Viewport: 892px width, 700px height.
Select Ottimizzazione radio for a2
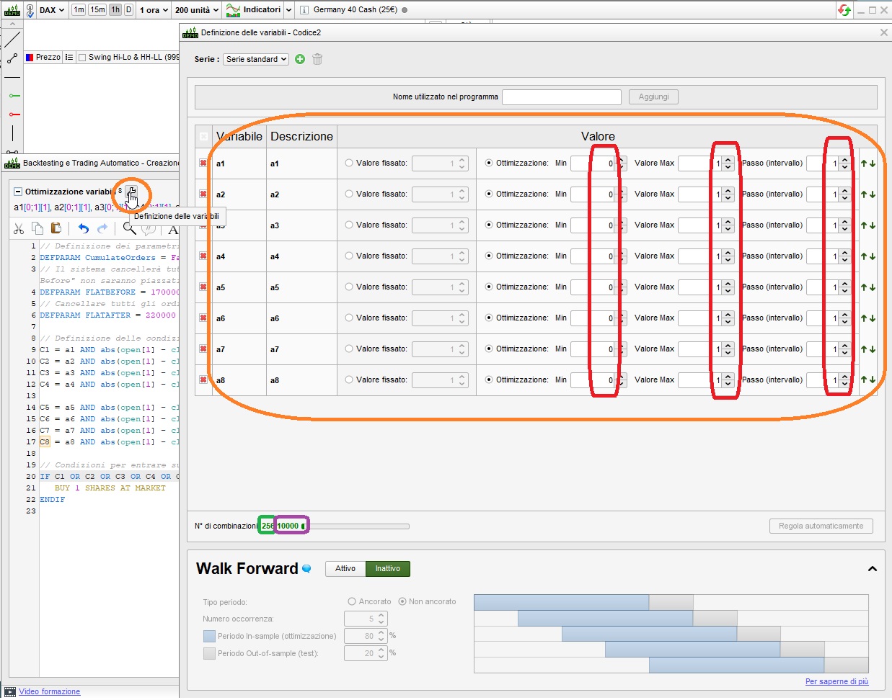489,194
